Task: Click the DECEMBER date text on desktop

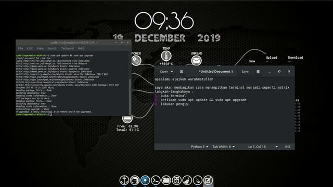Action: click(x=160, y=38)
